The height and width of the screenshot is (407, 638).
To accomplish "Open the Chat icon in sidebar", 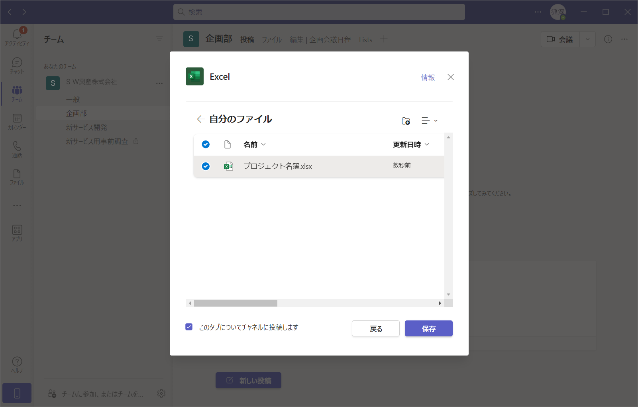I will tap(17, 63).
